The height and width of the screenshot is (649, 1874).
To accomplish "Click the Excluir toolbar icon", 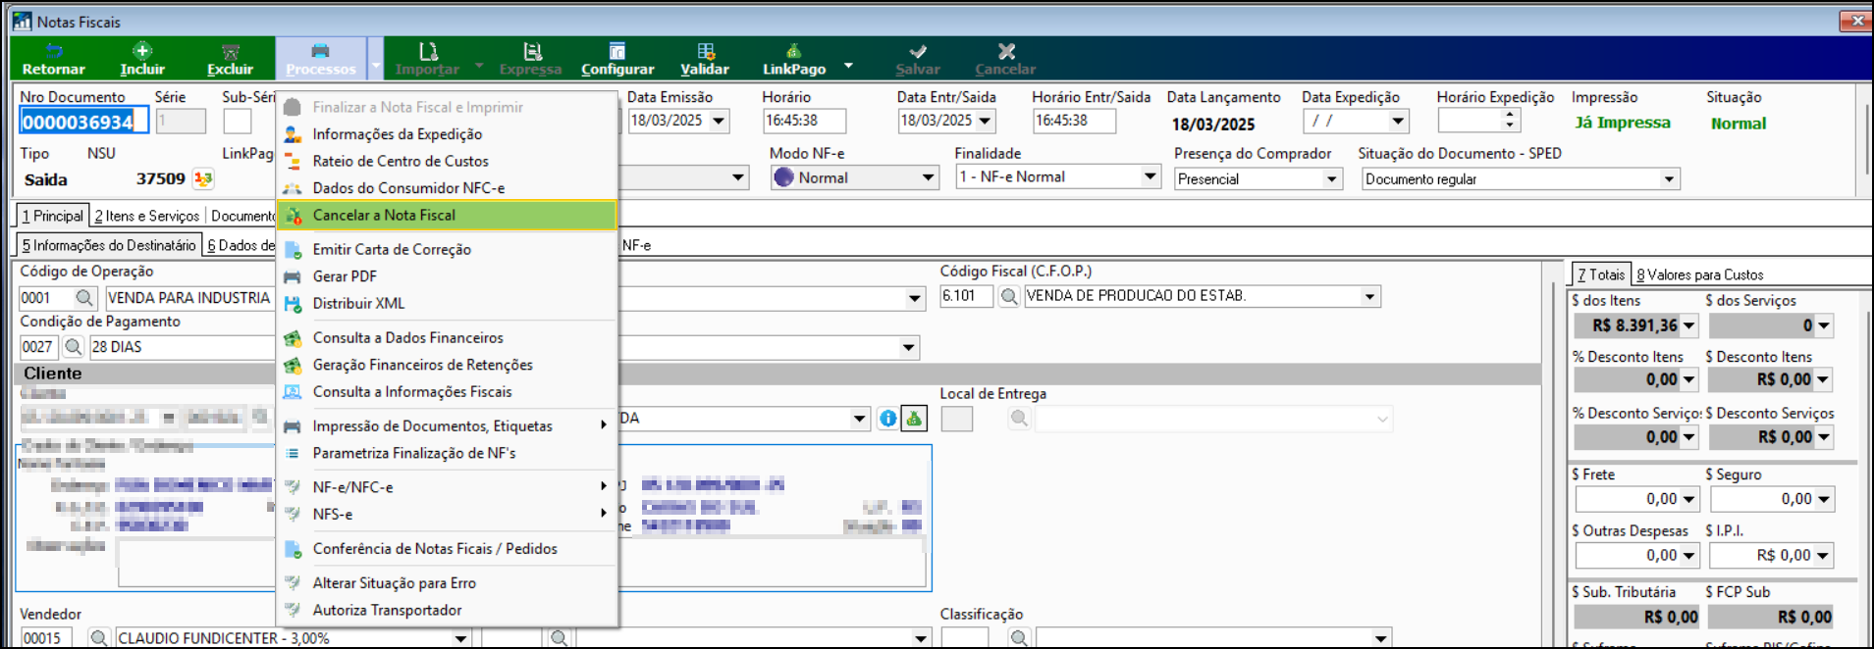I will (230, 59).
